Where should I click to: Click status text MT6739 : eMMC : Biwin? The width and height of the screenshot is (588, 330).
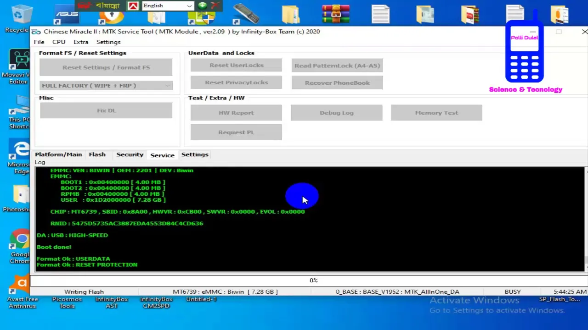click(x=225, y=291)
